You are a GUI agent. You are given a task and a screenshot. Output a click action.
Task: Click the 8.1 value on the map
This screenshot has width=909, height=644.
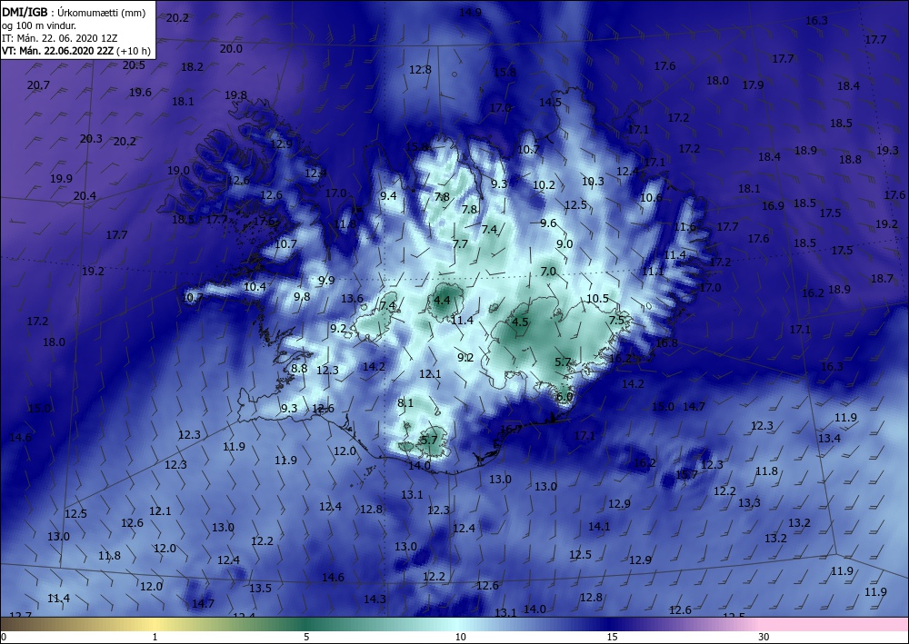point(405,402)
